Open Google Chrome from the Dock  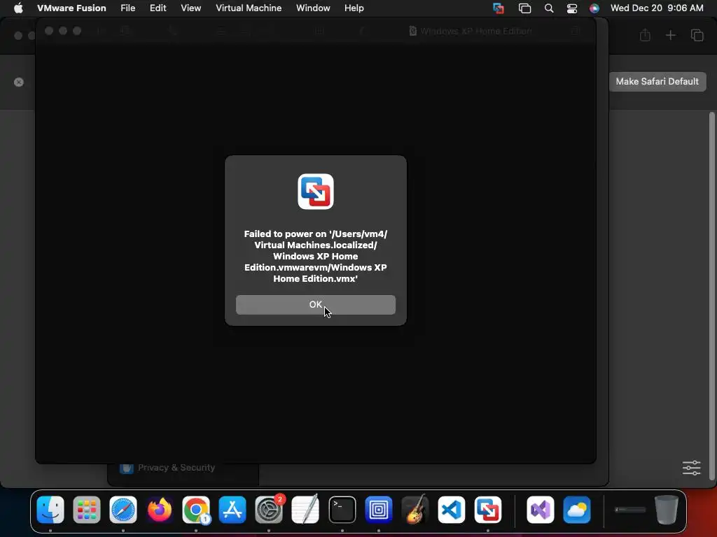click(196, 510)
